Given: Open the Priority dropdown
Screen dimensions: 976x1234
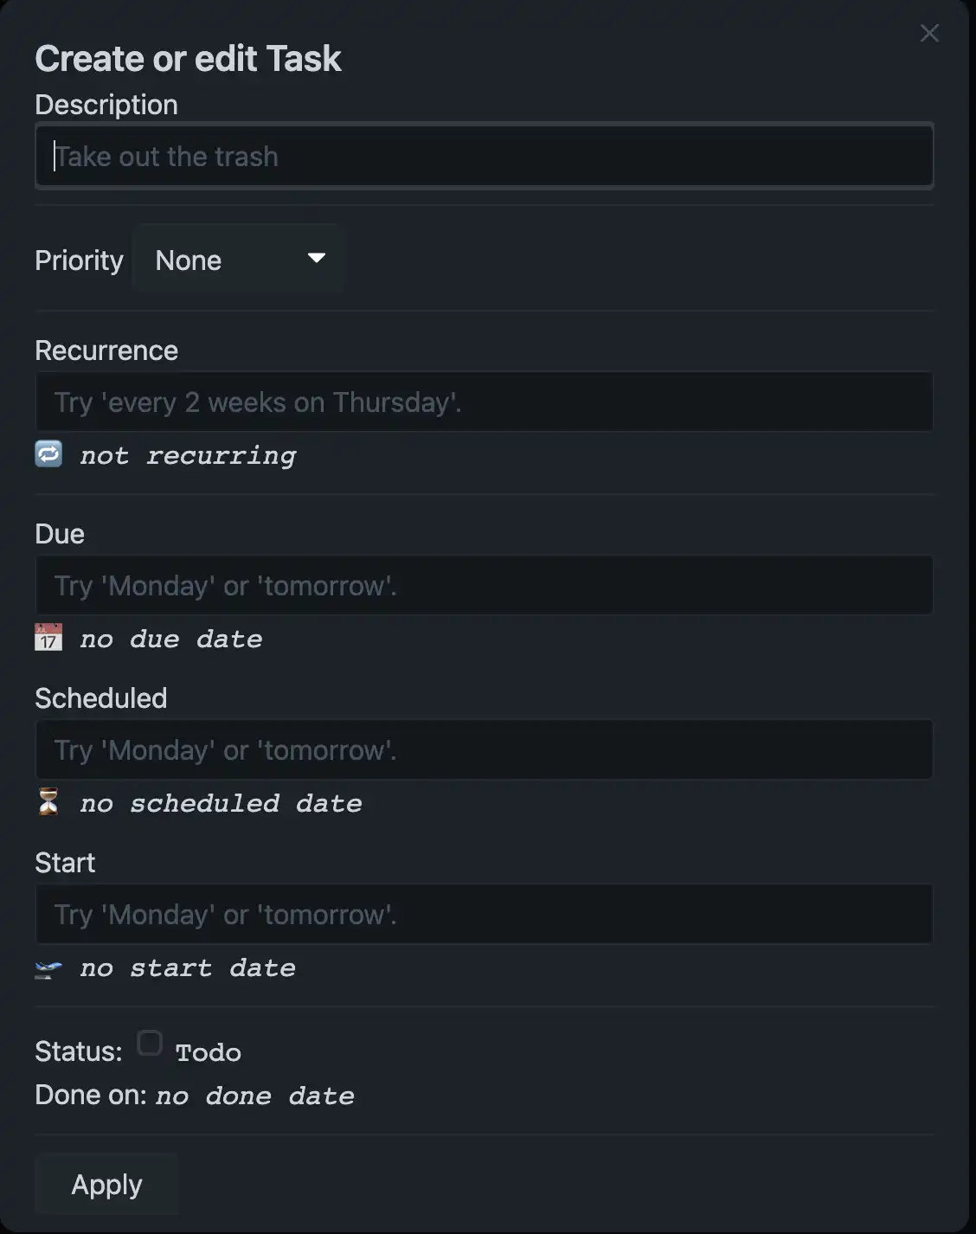Looking at the screenshot, I should click(x=239, y=259).
